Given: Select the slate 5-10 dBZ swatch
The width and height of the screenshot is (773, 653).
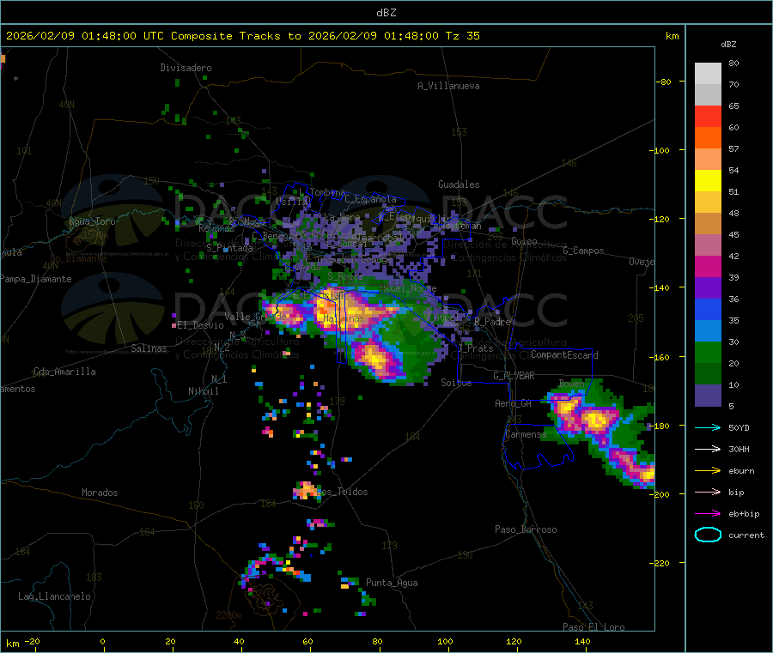Looking at the screenshot, I should tap(708, 396).
